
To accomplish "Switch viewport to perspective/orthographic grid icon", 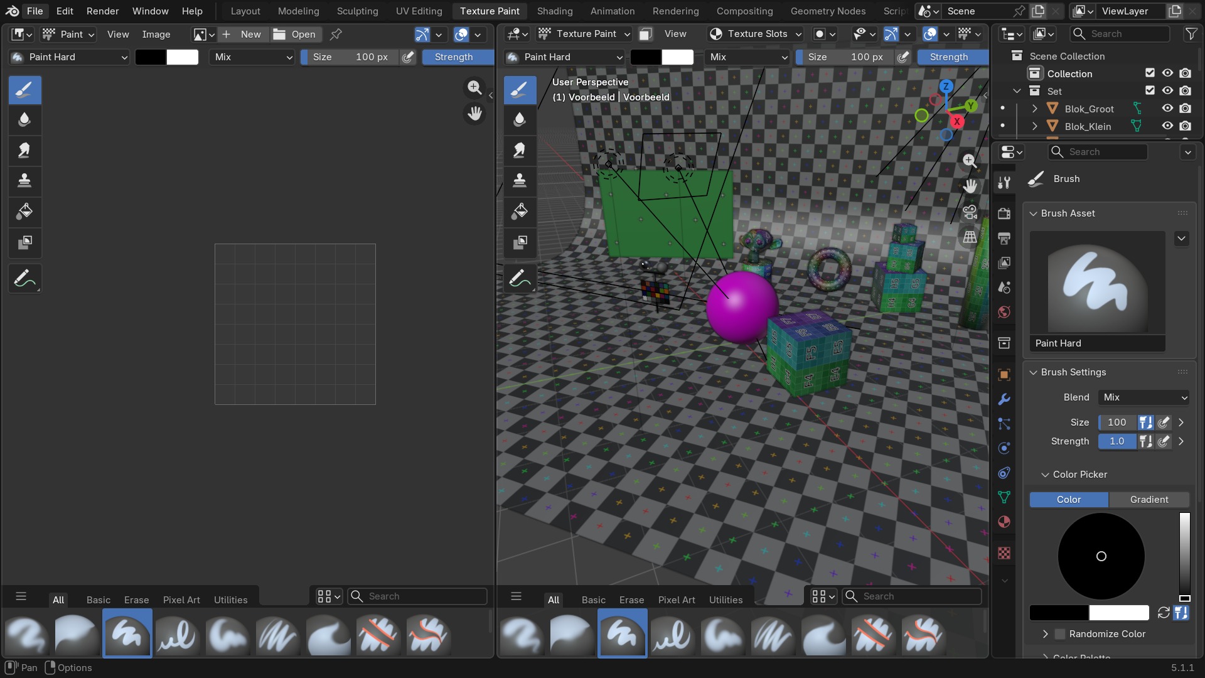I will click(970, 237).
